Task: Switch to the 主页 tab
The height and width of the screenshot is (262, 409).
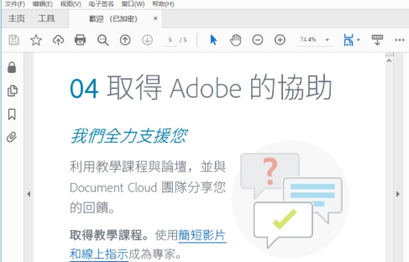Action: (x=16, y=18)
